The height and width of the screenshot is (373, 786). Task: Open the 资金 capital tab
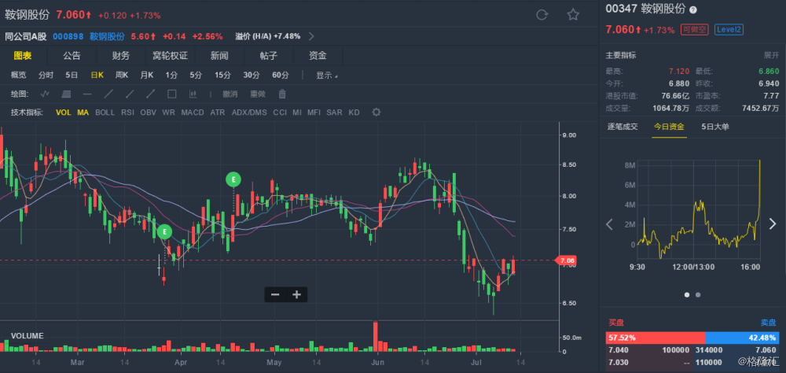point(318,56)
